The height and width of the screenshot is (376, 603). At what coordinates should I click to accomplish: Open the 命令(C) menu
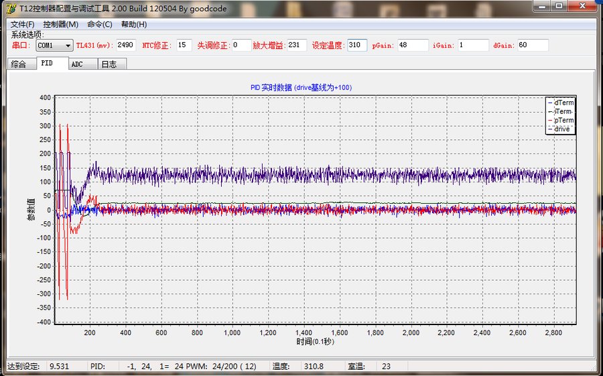coord(100,24)
